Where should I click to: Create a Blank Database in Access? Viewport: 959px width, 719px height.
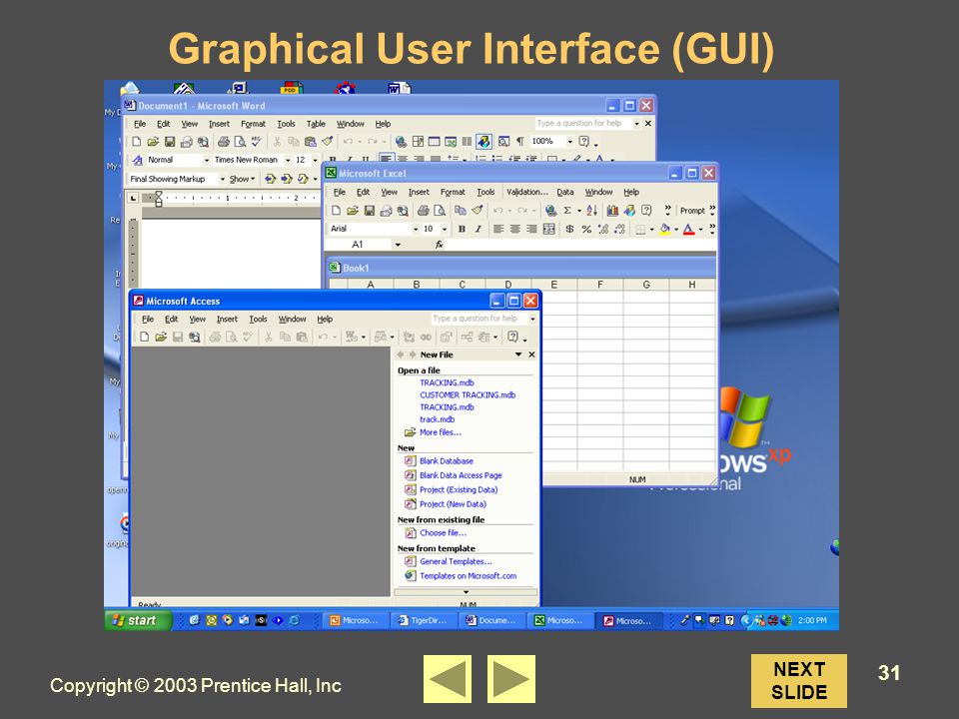click(x=446, y=461)
